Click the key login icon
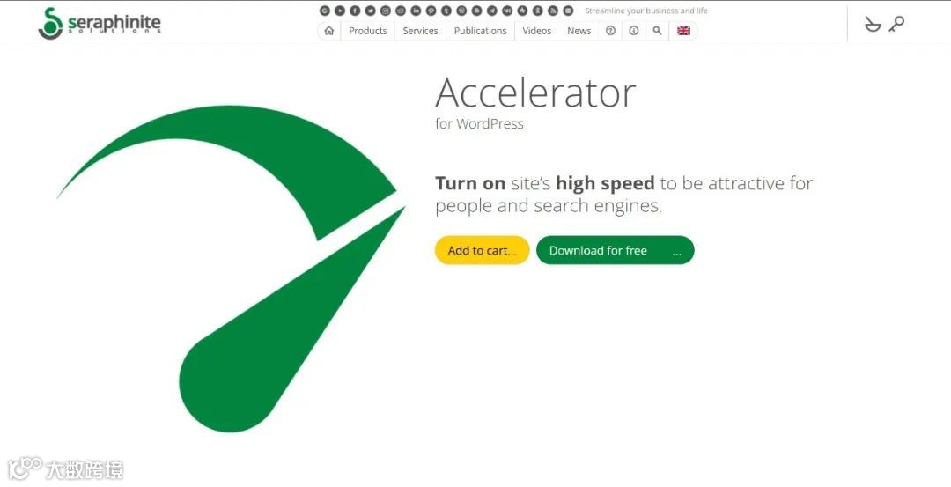 [896, 25]
